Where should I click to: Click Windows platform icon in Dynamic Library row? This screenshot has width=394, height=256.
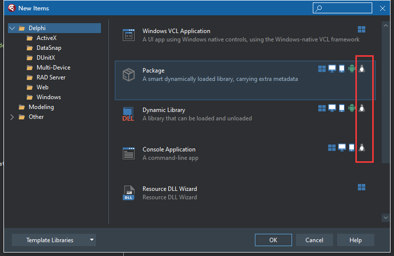pyautogui.click(x=322, y=108)
